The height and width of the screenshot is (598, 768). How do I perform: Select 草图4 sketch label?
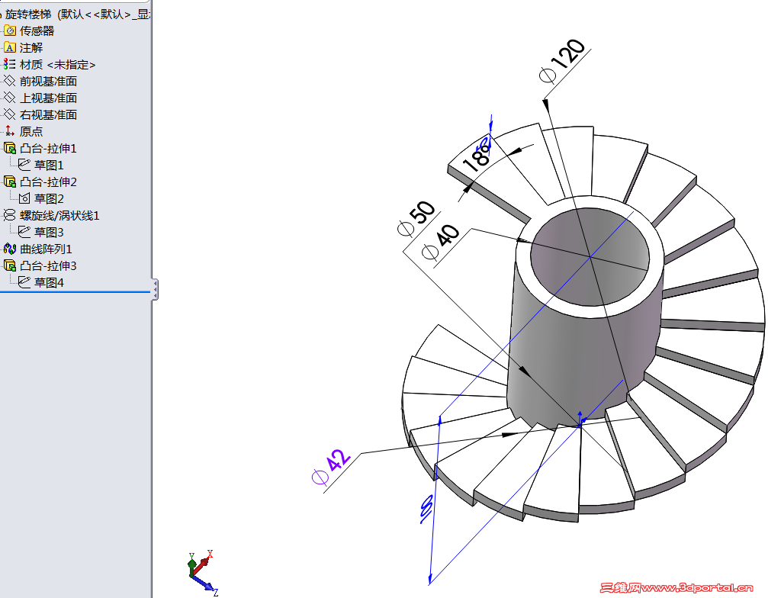(x=49, y=282)
